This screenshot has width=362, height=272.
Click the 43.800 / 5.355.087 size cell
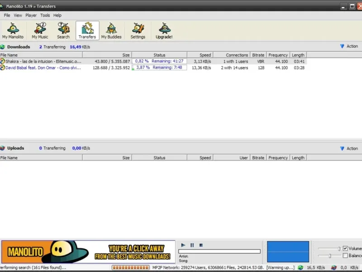click(112, 62)
